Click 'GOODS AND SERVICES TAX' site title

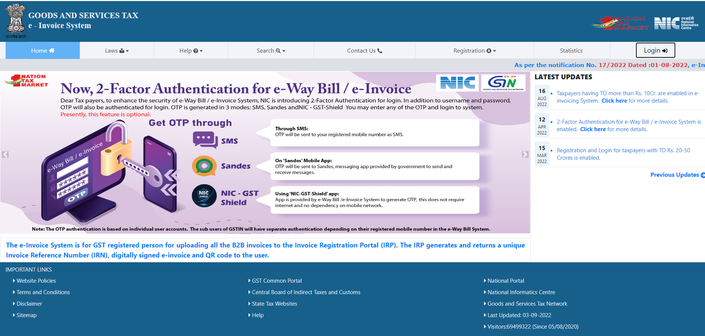click(x=83, y=15)
